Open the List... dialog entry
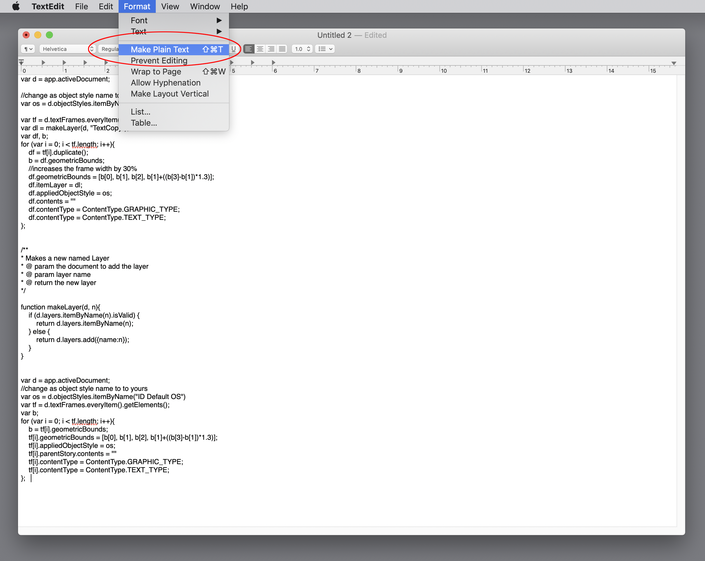This screenshot has height=561, width=705. [141, 112]
